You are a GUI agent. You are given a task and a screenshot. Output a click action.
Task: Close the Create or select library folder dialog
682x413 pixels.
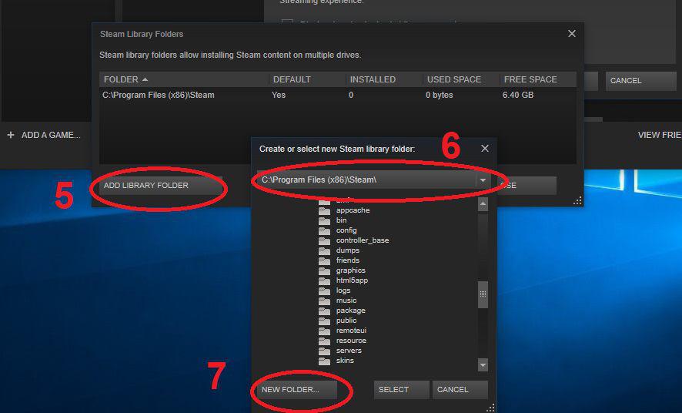pos(484,148)
